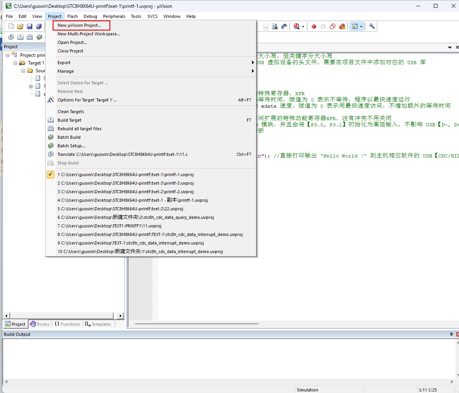Click the Save floppy disk icon
459x393 pixels.
tap(30, 27)
